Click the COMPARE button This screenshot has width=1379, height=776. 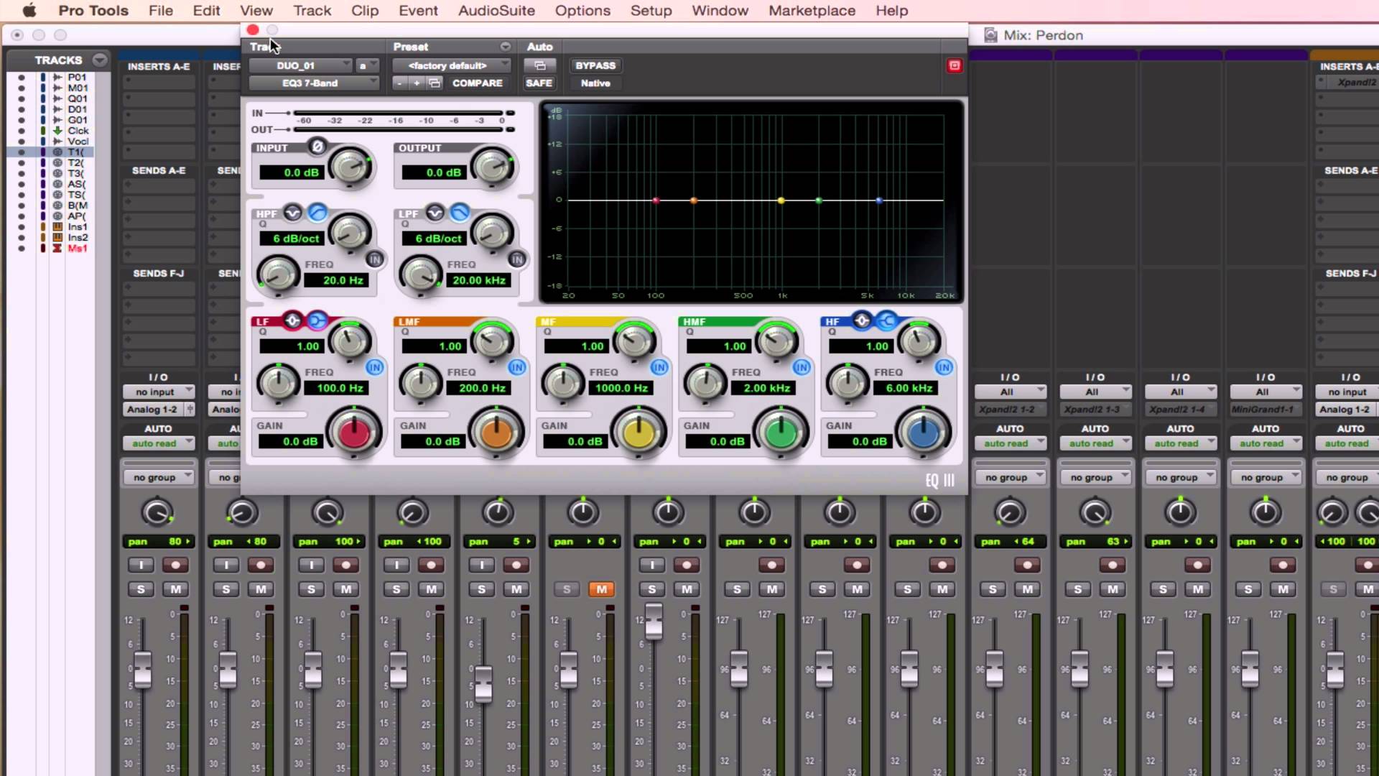click(477, 83)
